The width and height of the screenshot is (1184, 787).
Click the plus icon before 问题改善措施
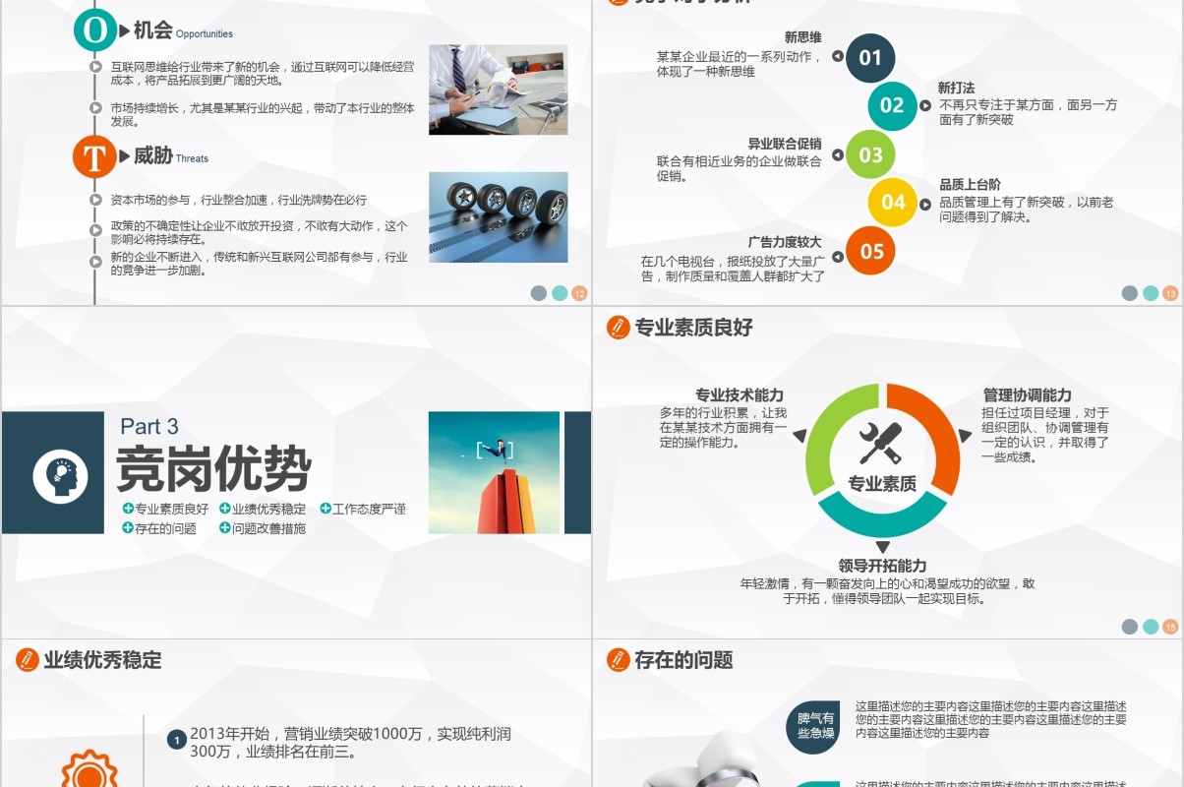pos(225,528)
